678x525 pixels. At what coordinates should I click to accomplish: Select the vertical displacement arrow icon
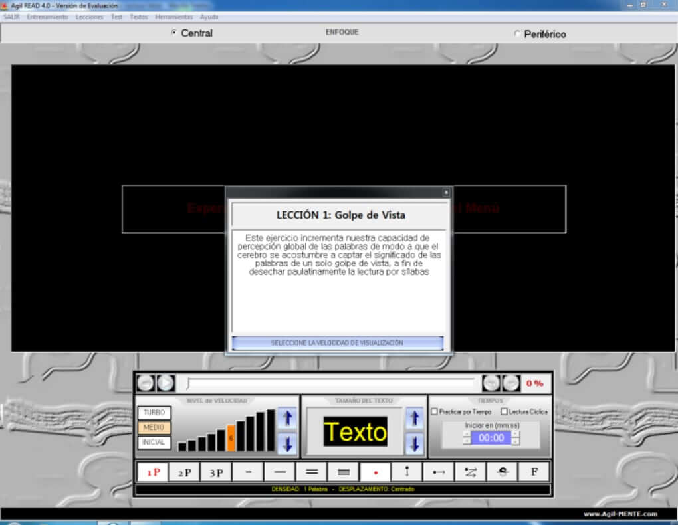tap(407, 472)
